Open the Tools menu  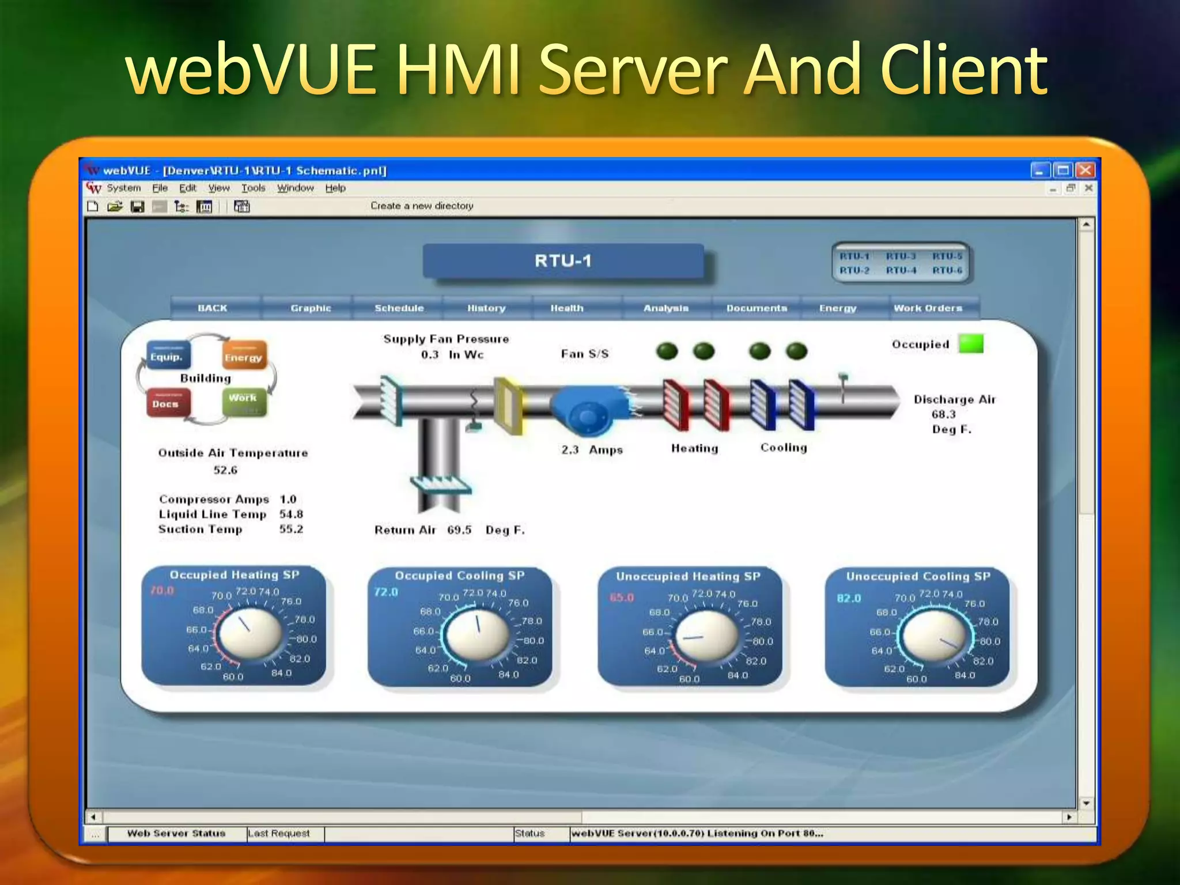point(253,188)
